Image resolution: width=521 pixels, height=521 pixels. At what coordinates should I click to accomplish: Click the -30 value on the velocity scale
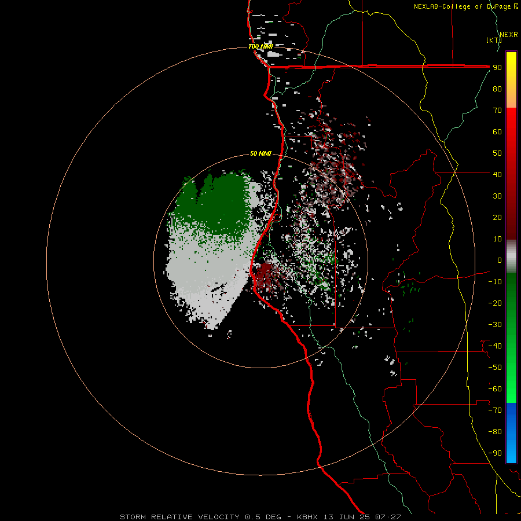coord(495,325)
